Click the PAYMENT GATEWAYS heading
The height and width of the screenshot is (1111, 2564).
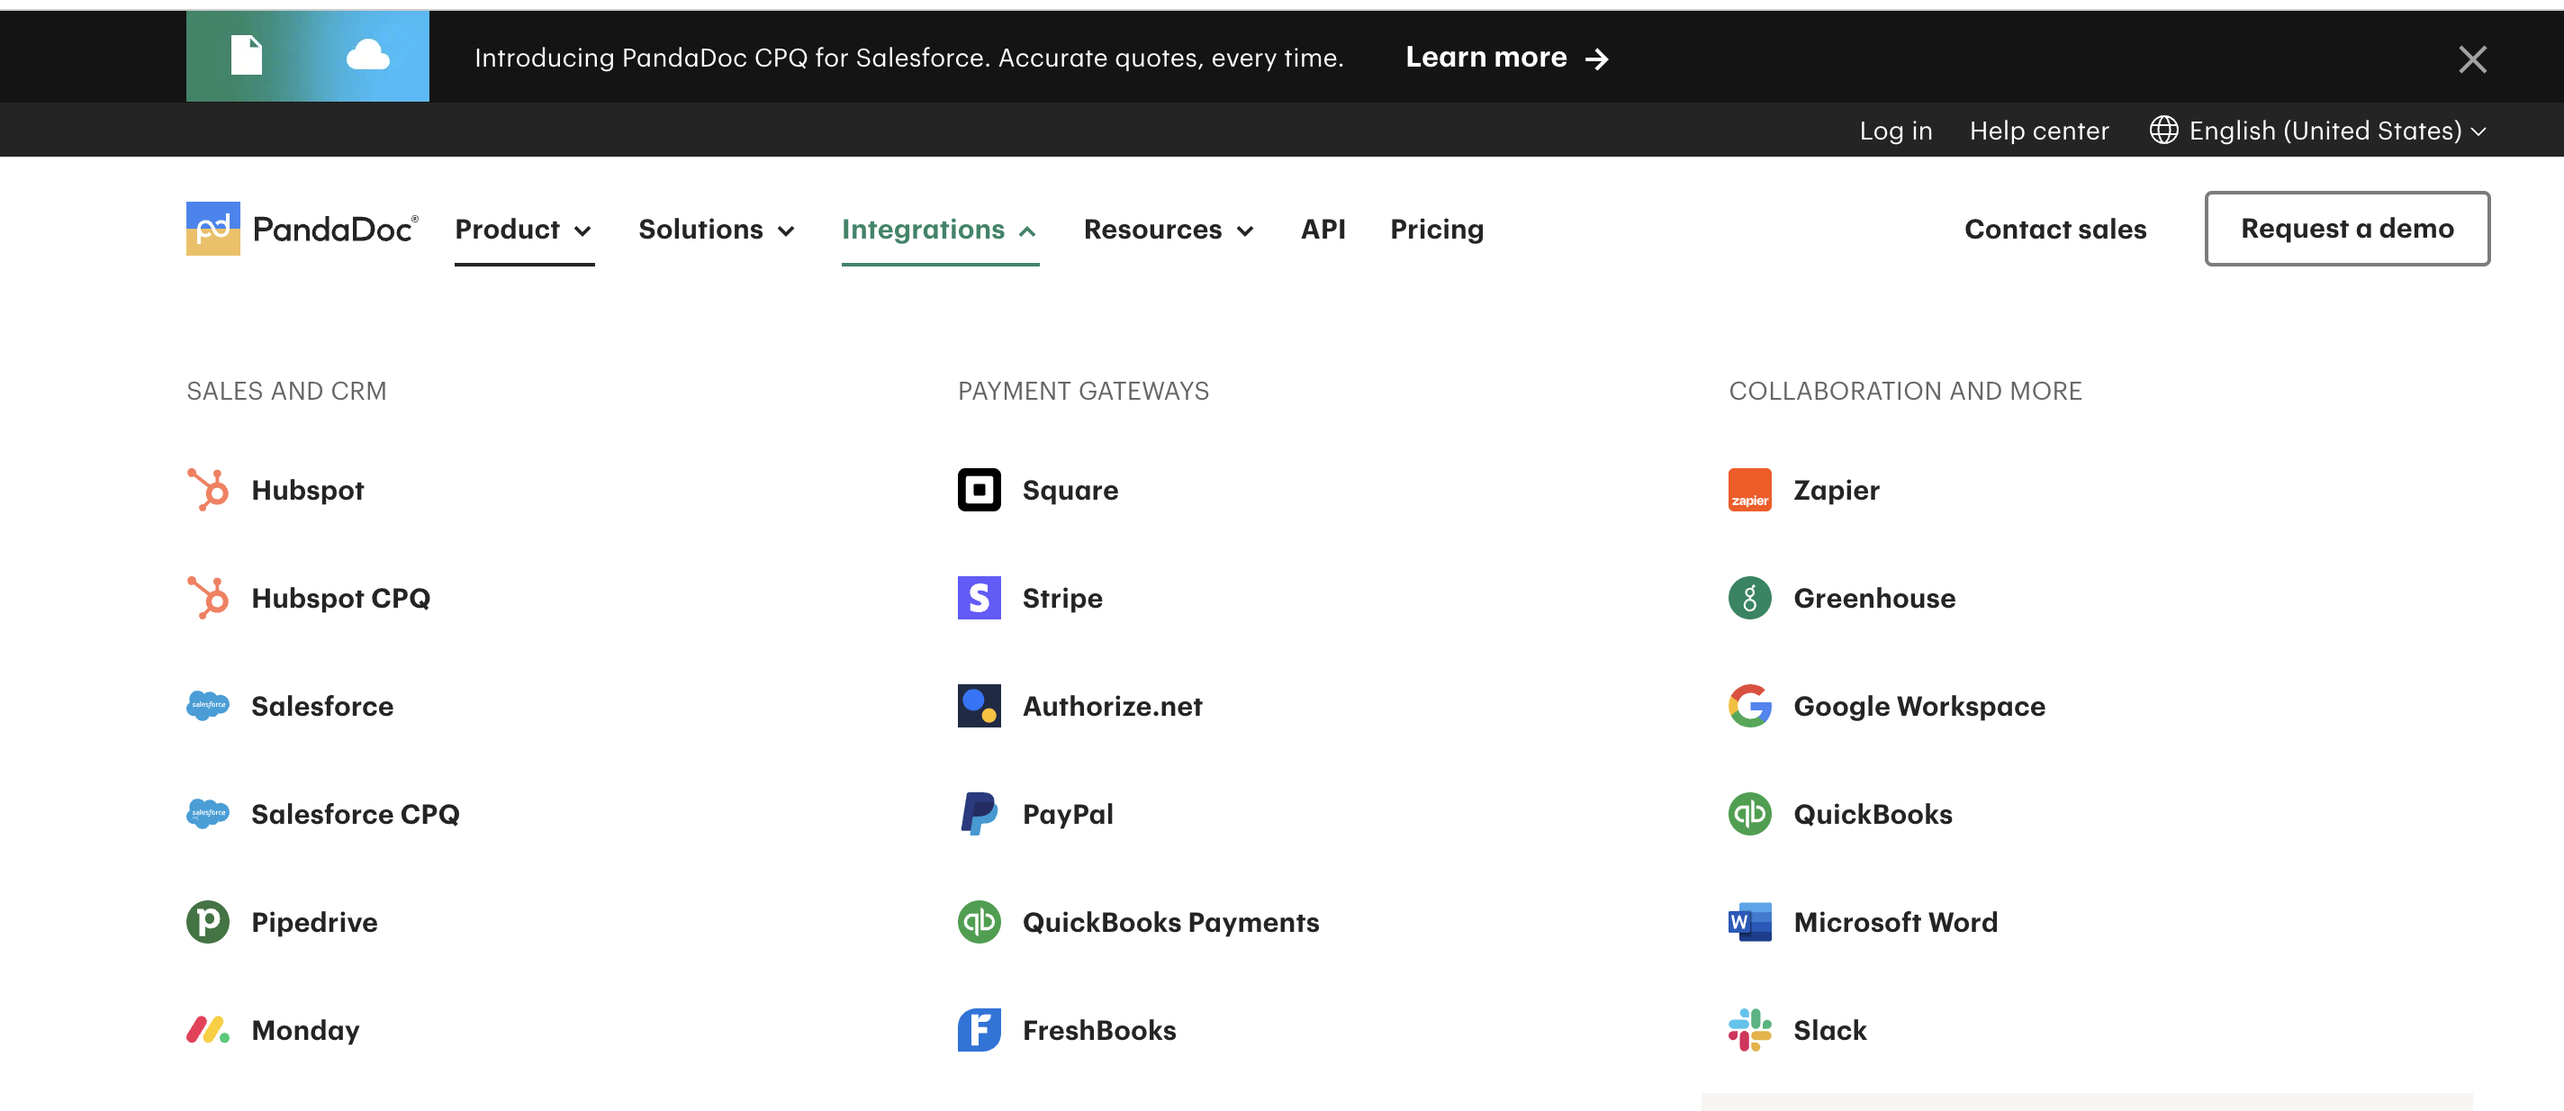1083,392
